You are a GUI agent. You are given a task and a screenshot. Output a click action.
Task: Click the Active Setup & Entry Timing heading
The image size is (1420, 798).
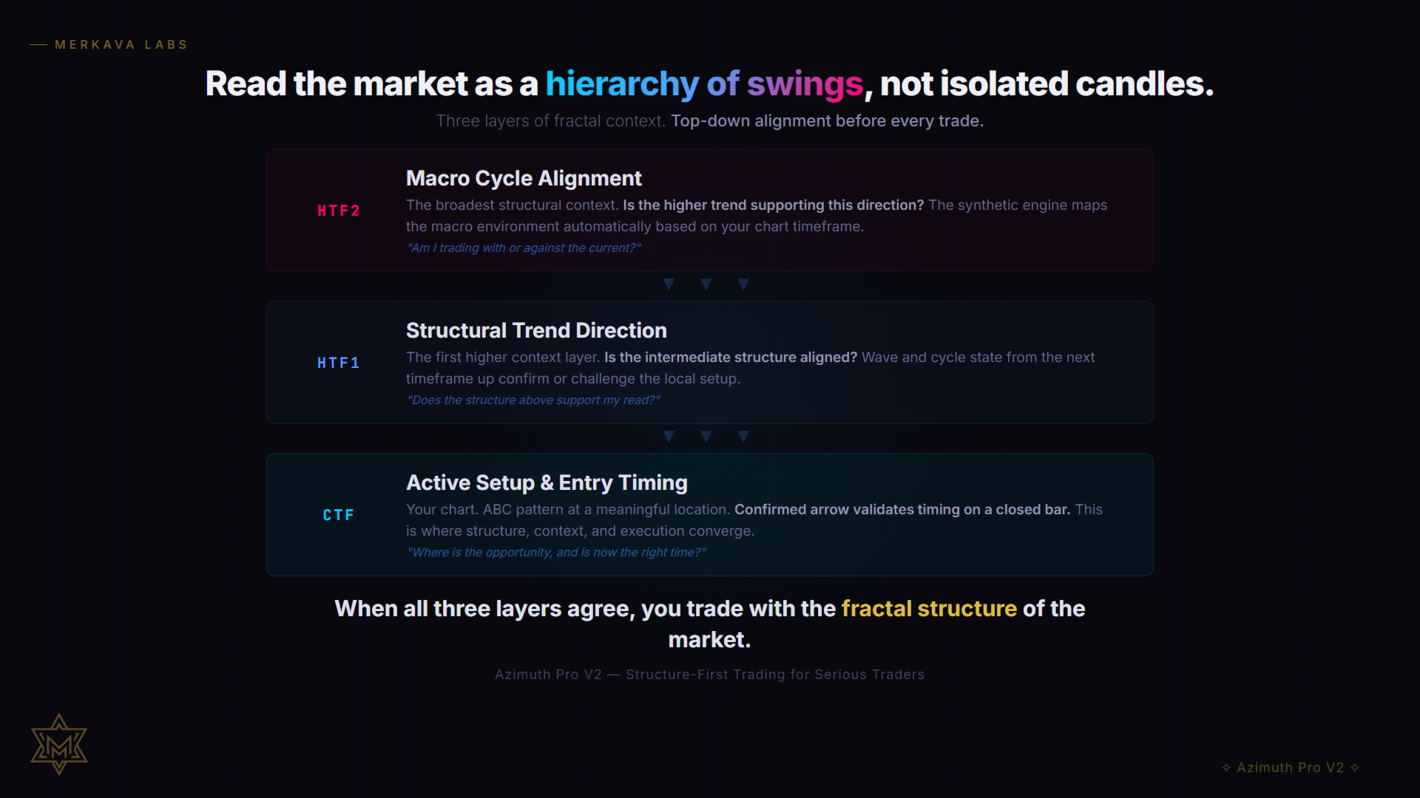pyautogui.click(x=547, y=482)
